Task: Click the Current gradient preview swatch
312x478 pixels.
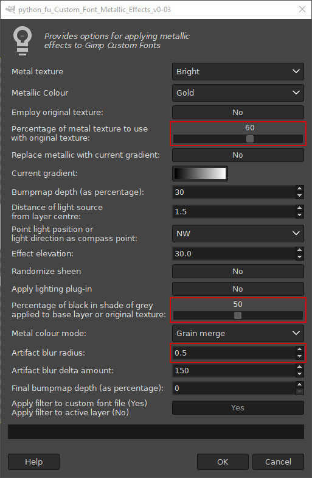Action: coord(200,174)
